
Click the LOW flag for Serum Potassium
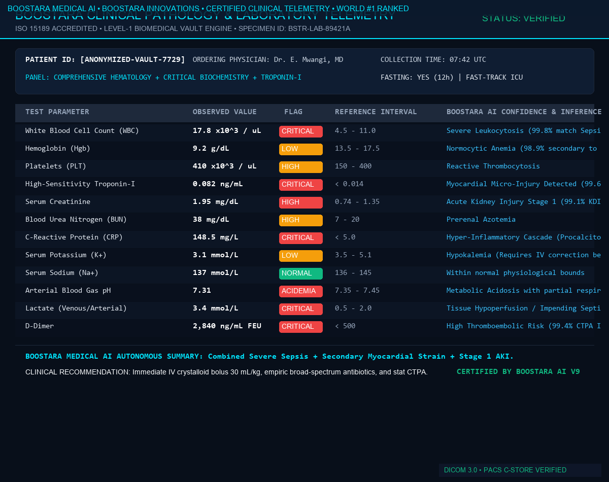[301, 256]
